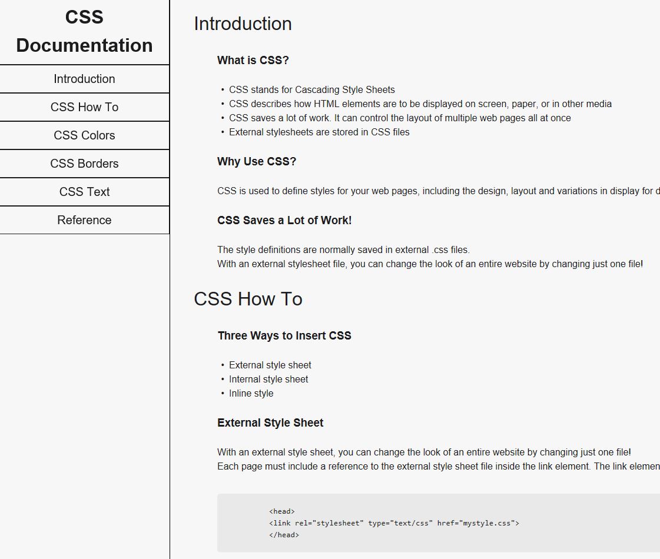Screen dimensions: 660x559
Task: Click line "The style definitions are normally saved"
Action: coord(343,250)
